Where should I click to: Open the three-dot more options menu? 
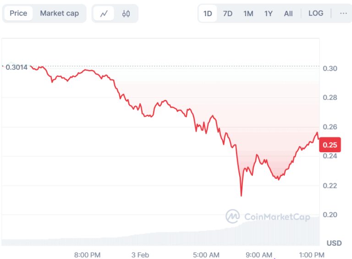pyautogui.click(x=343, y=13)
